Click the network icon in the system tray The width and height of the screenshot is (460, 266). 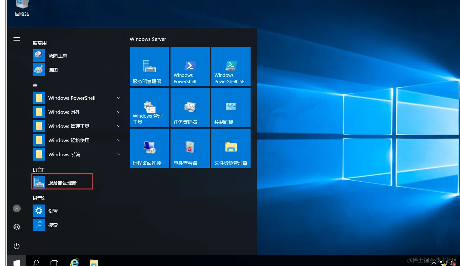(443, 263)
